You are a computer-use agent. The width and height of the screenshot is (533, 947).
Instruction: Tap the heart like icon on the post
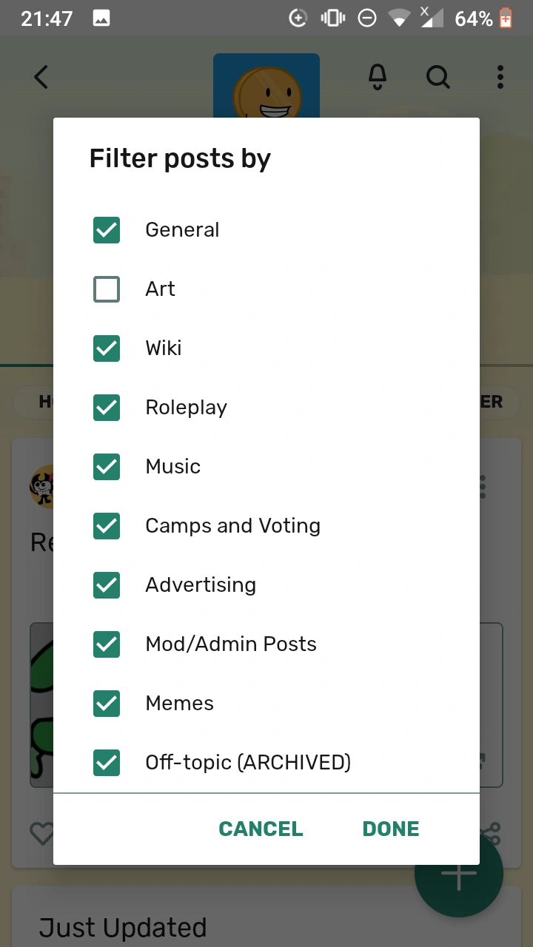click(42, 832)
